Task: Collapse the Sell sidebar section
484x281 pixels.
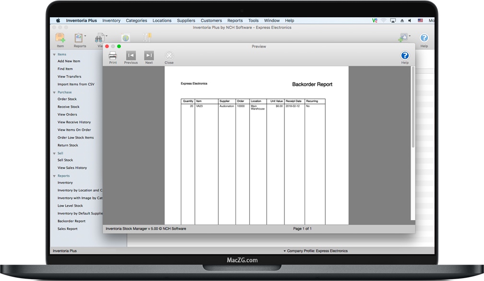Action: (54, 153)
